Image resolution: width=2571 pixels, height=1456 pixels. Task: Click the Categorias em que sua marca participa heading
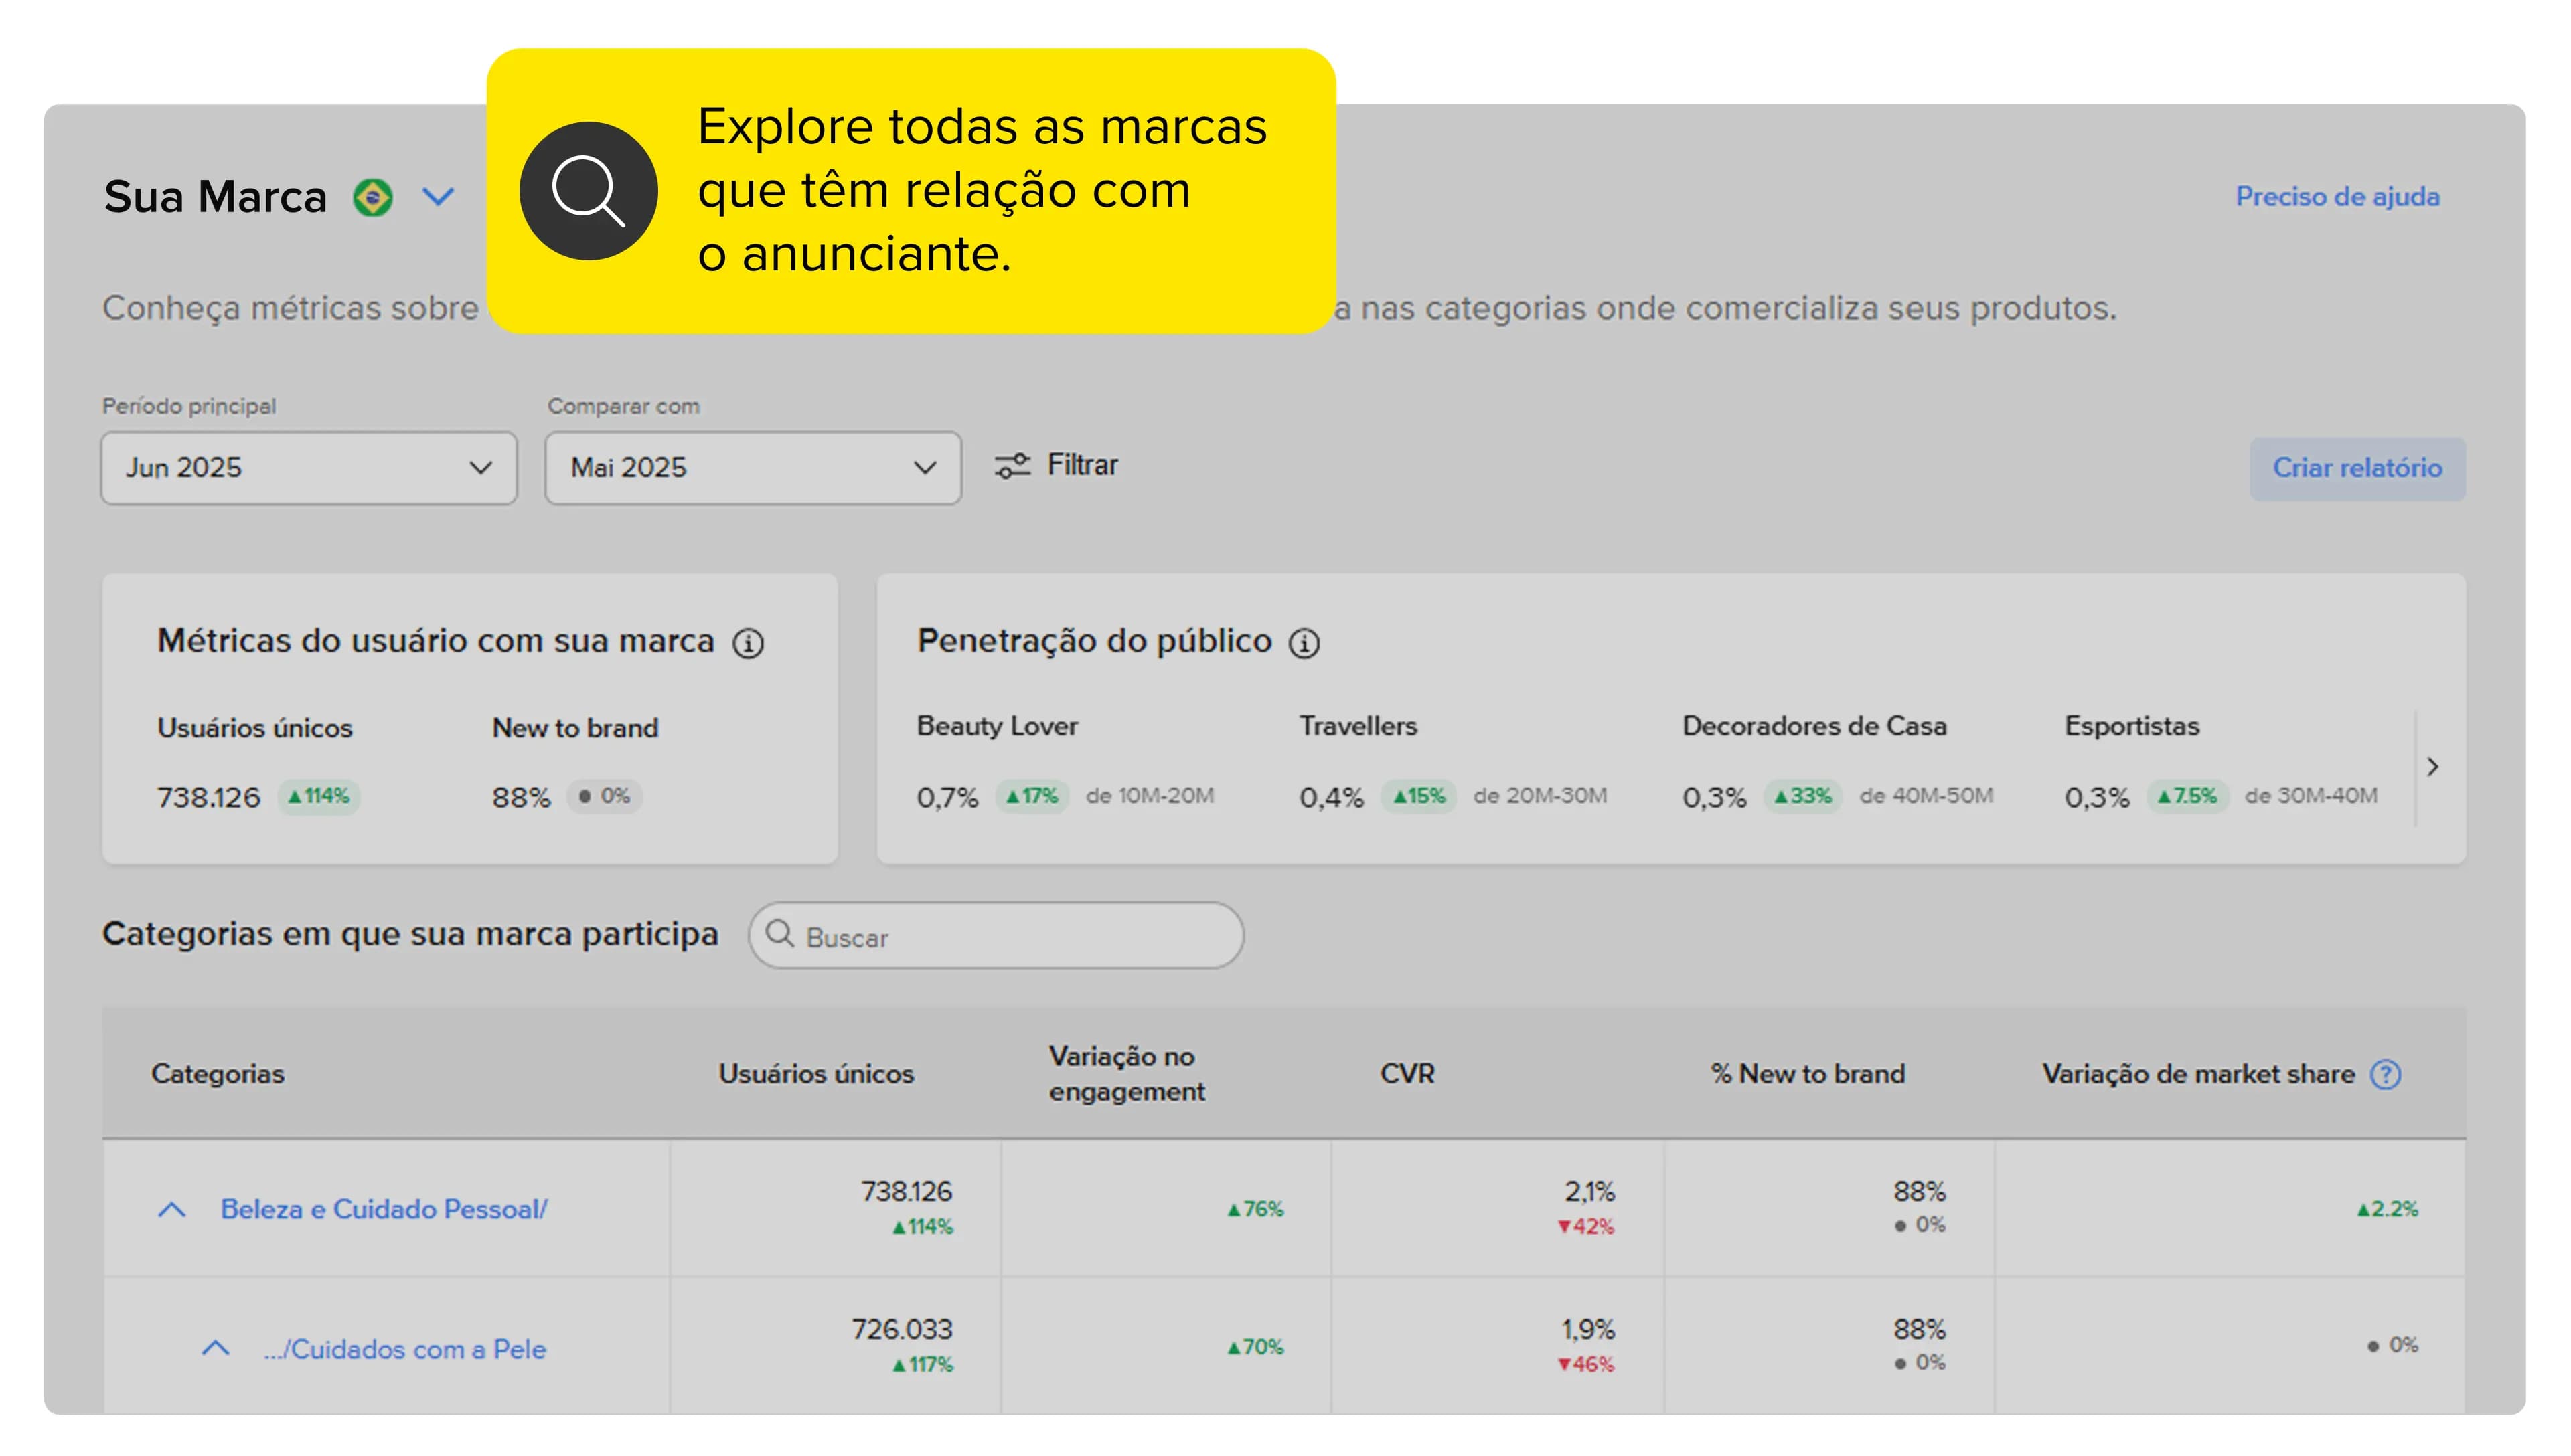410,934
